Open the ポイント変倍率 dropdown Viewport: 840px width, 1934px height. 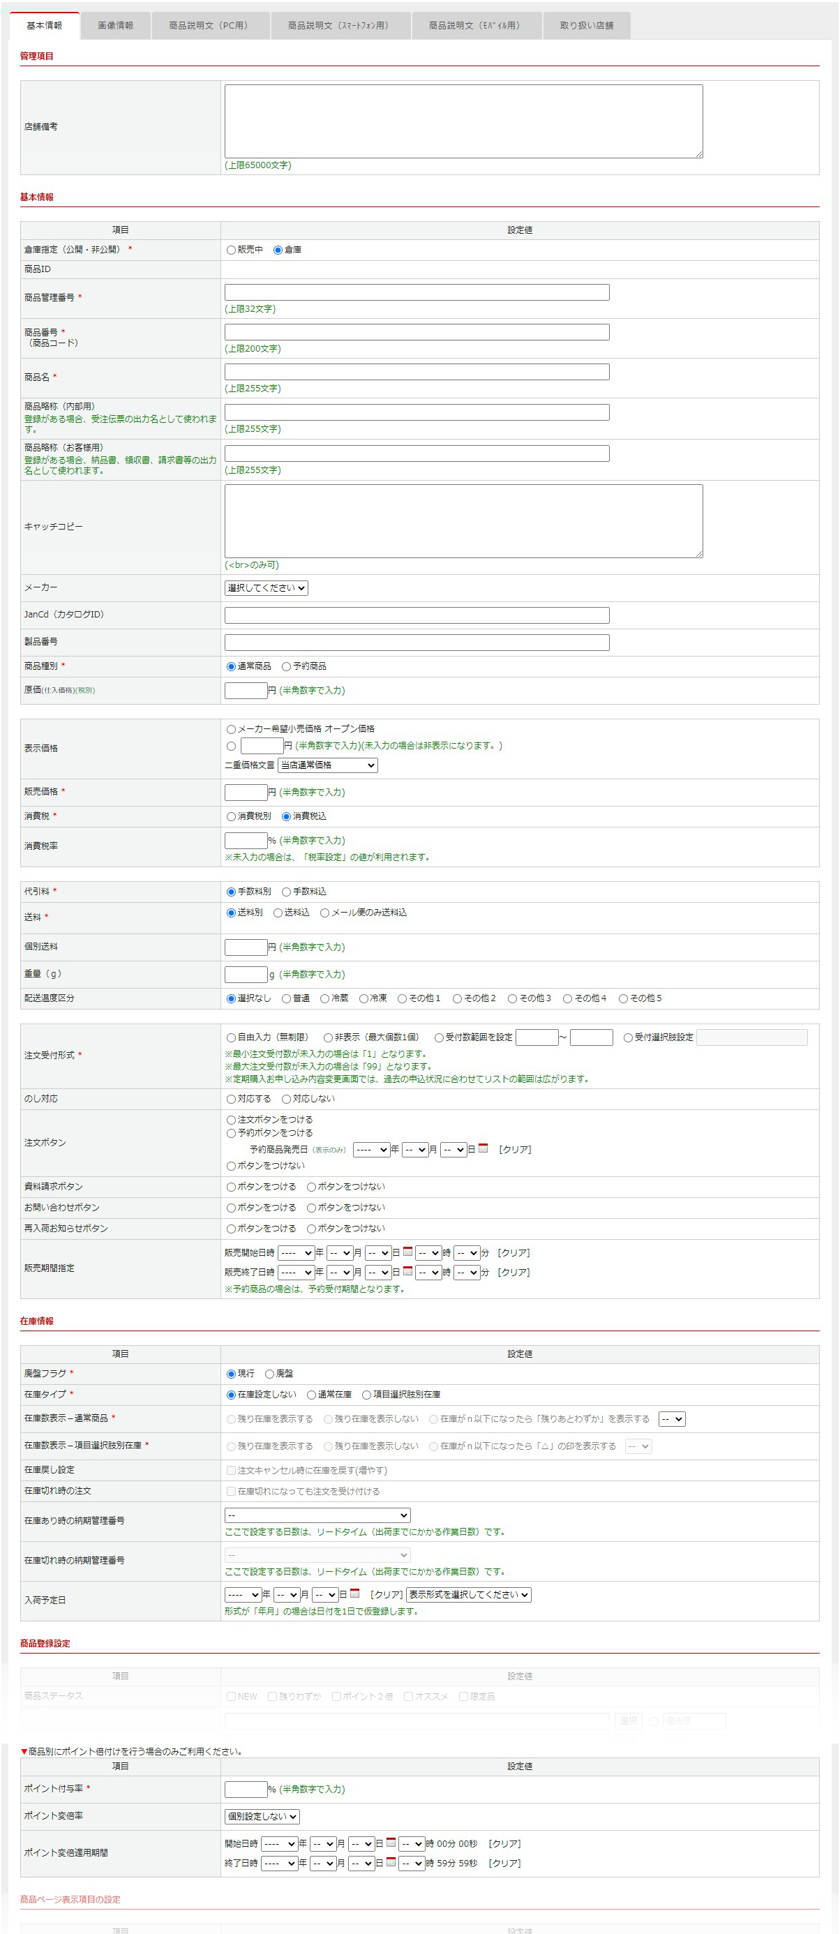pyautogui.click(x=262, y=1816)
